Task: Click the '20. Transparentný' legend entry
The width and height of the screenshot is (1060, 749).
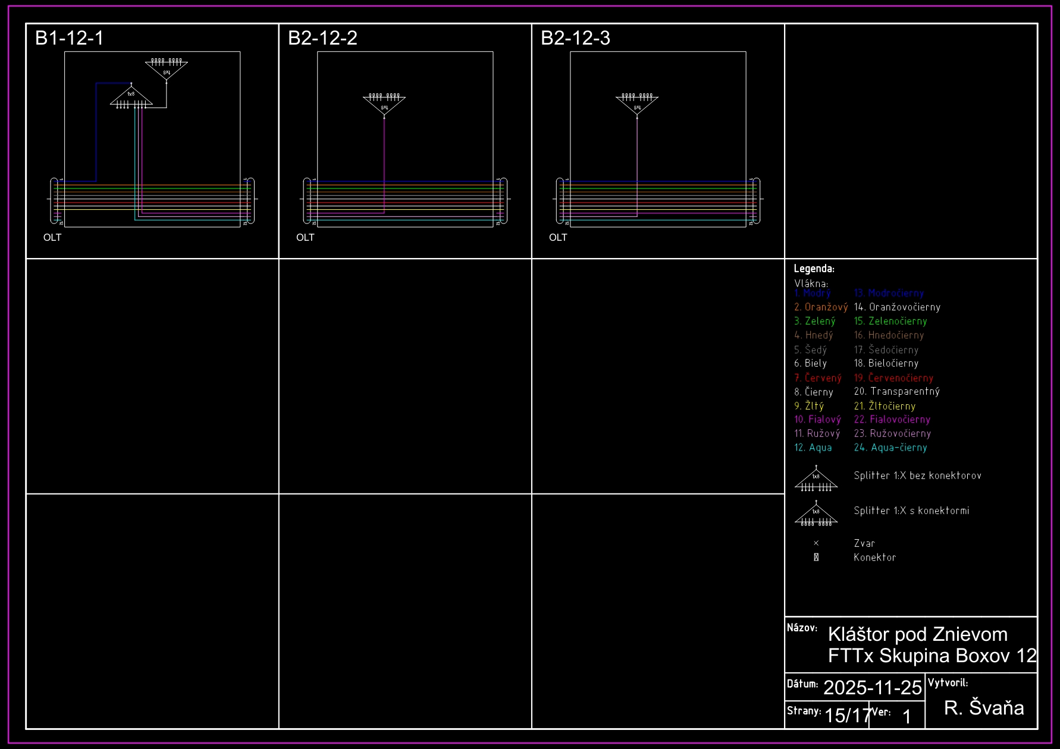Action: [897, 392]
